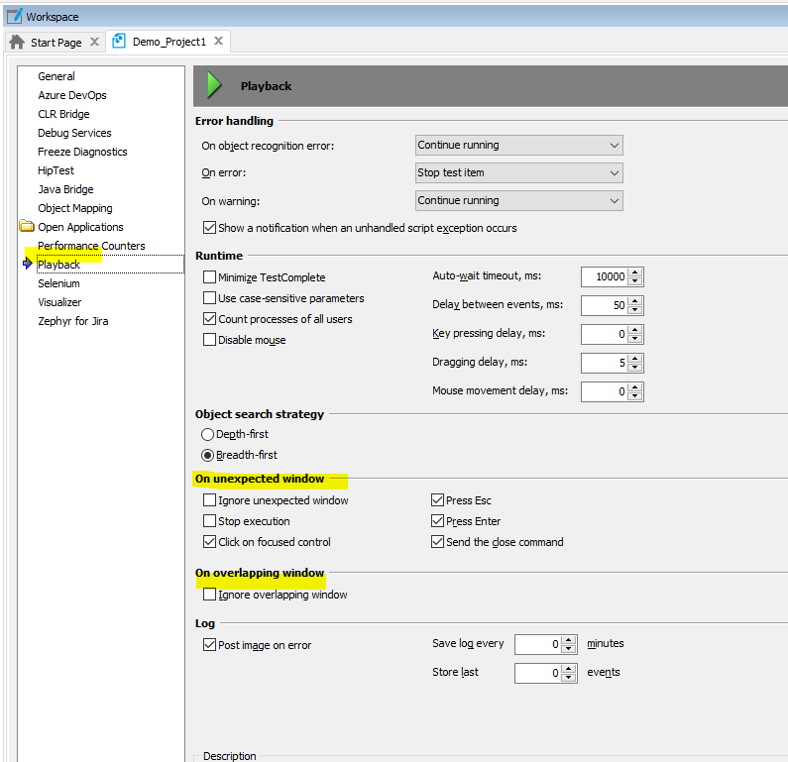Increase Auto-wait timeout with up arrow
Image resolution: width=788 pixels, height=762 pixels.
point(635,272)
